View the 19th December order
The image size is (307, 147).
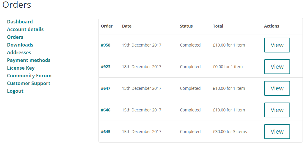point(277,45)
